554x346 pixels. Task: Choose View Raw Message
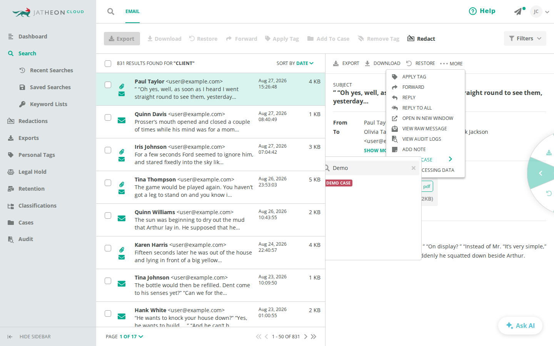(x=424, y=129)
